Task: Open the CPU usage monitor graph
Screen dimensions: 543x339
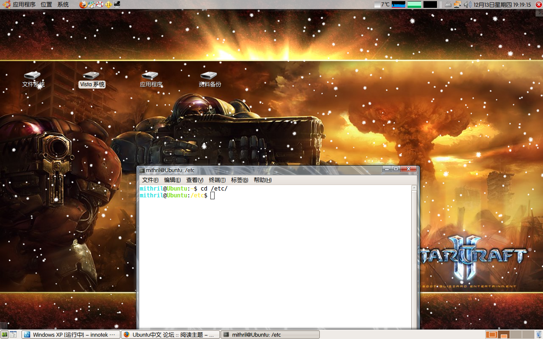Action: coord(399,5)
